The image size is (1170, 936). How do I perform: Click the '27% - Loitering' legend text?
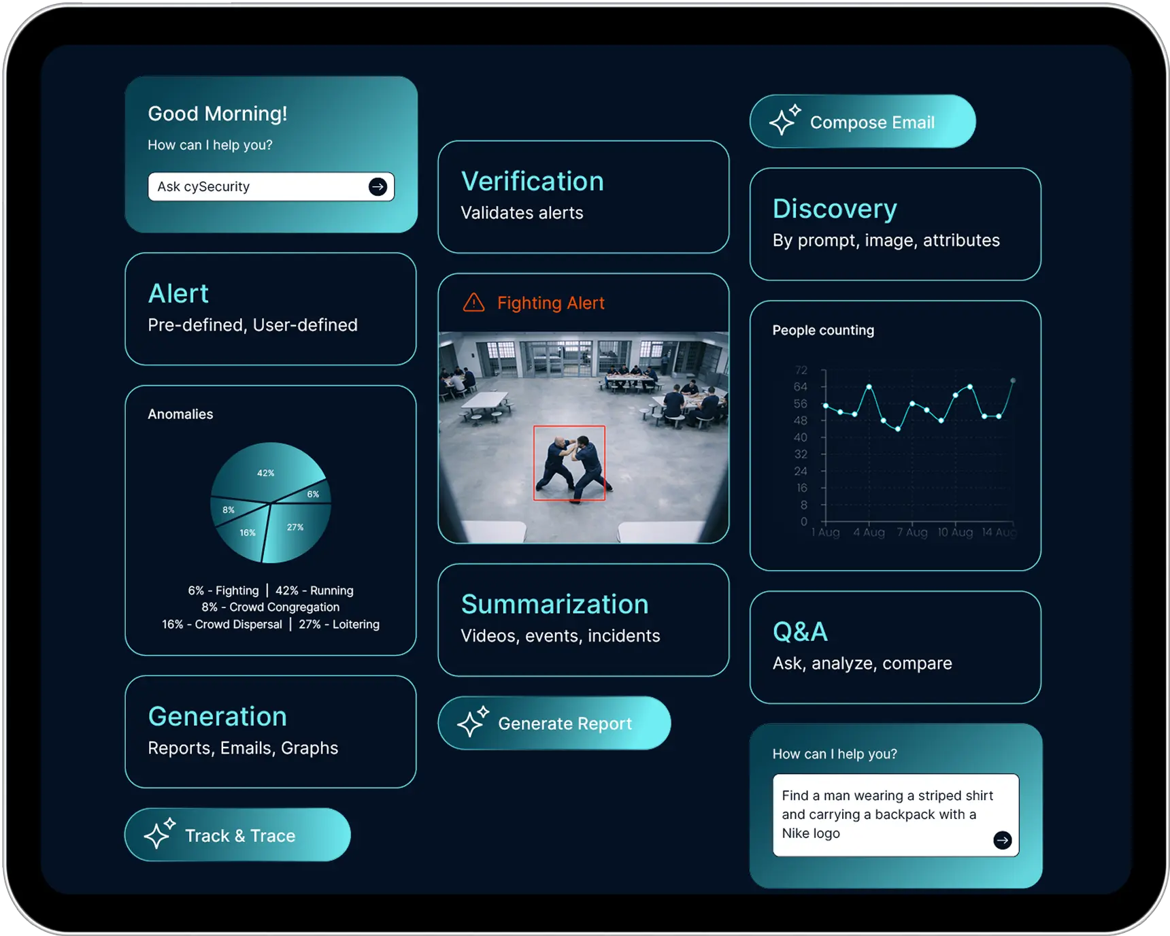pyautogui.click(x=339, y=624)
